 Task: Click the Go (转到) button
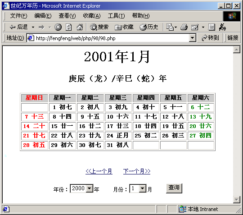pos(210,38)
